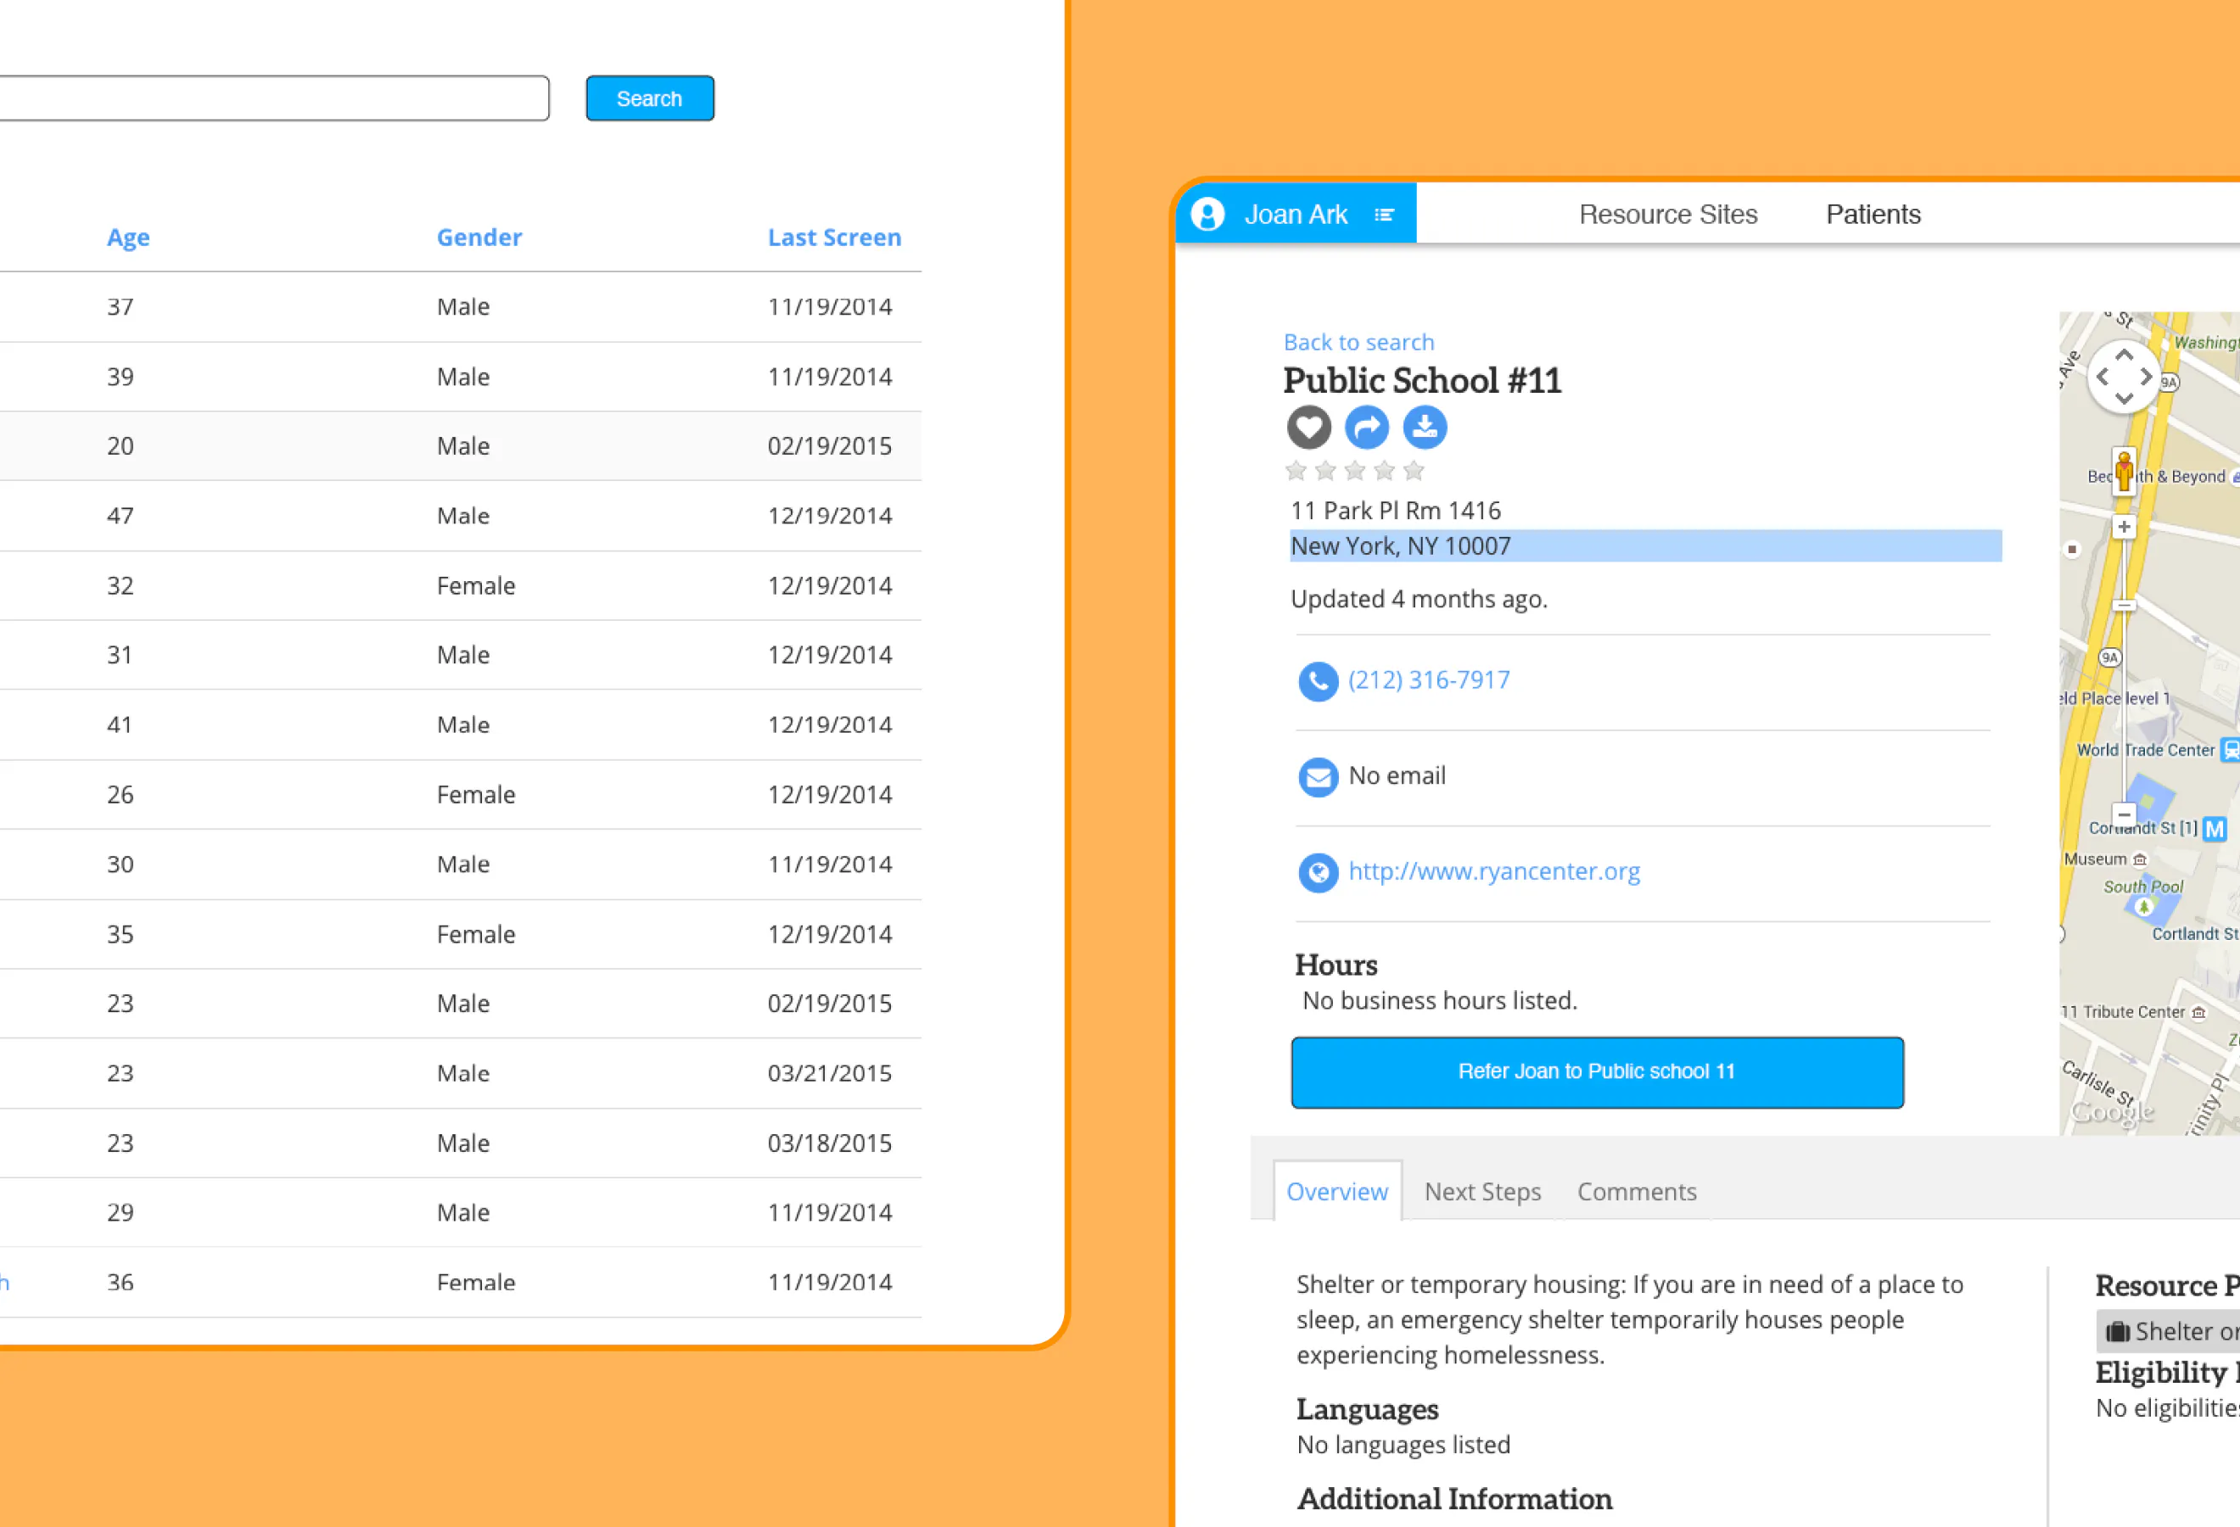Image resolution: width=2240 pixels, height=1527 pixels.
Task: Select the Street View pegman on the map
Action: coord(2124,472)
